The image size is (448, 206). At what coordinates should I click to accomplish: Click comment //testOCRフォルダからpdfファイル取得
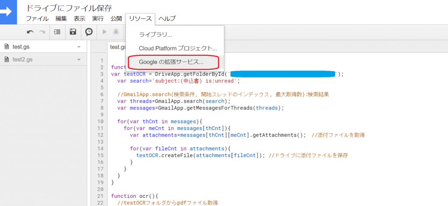pyautogui.click(x=168, y=203)
